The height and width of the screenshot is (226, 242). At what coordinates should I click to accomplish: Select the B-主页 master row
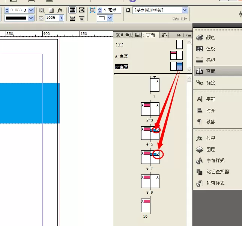coord(150,67)
